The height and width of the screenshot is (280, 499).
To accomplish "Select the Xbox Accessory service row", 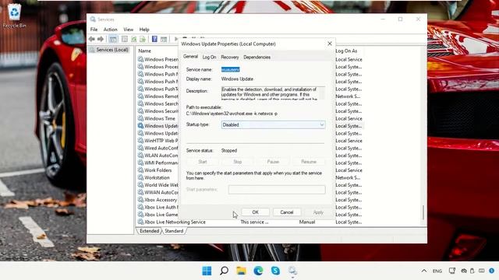I will click(x=157, y=200).
